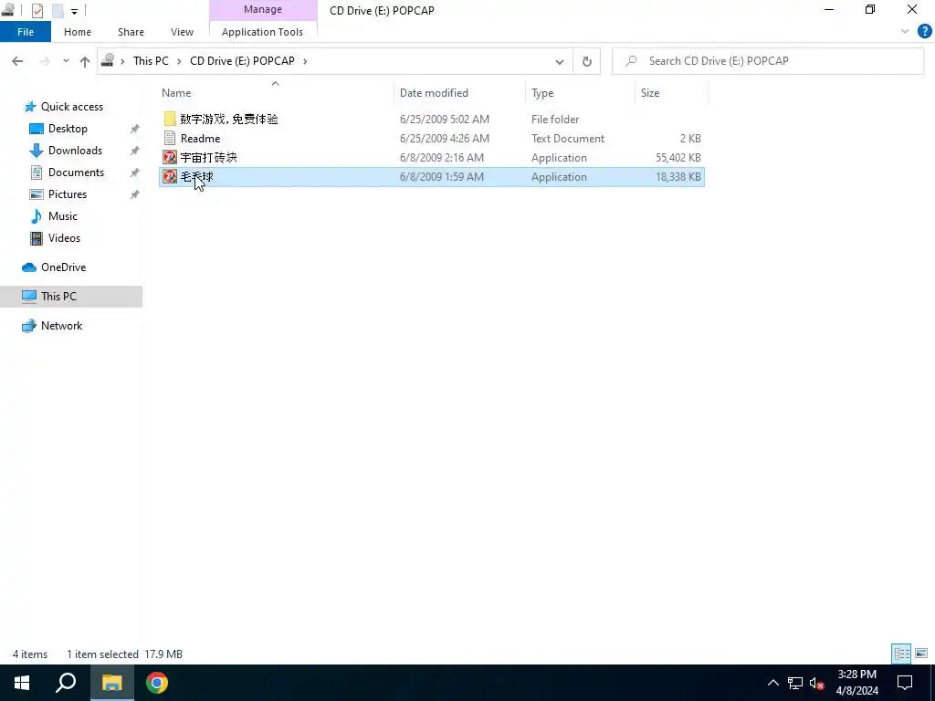Open Documents in navigation pane

click(76, 173)
